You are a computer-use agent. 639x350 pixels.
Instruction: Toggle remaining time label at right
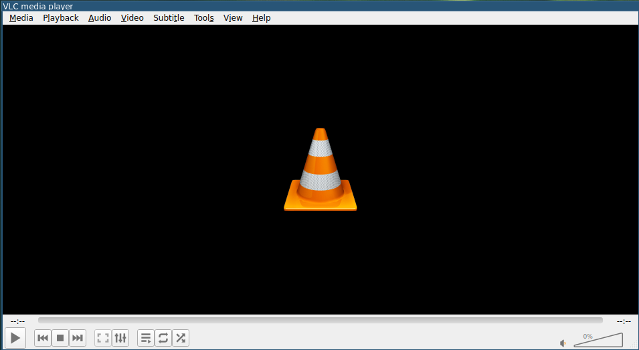click(624, 321)
